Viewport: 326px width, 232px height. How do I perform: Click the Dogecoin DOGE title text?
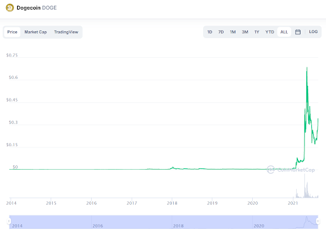point(36,8)
